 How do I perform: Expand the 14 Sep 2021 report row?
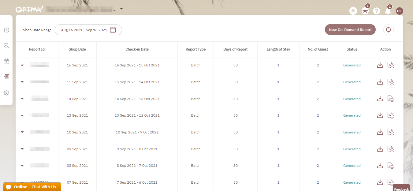click(x=22, y=99)
